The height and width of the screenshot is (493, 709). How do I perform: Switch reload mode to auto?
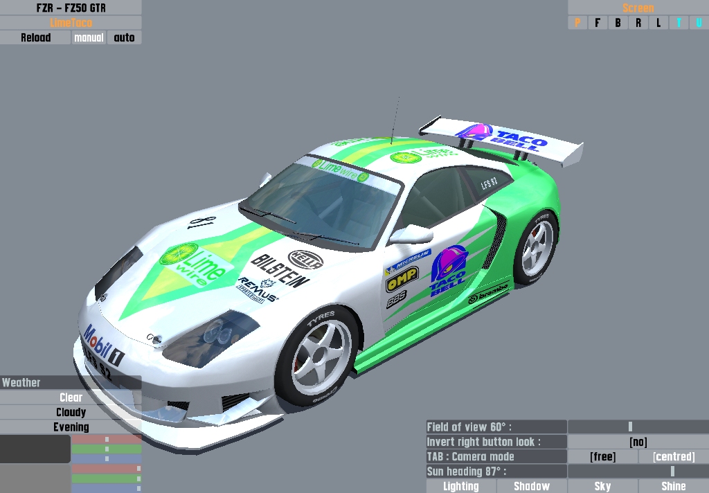coord(125,37)
